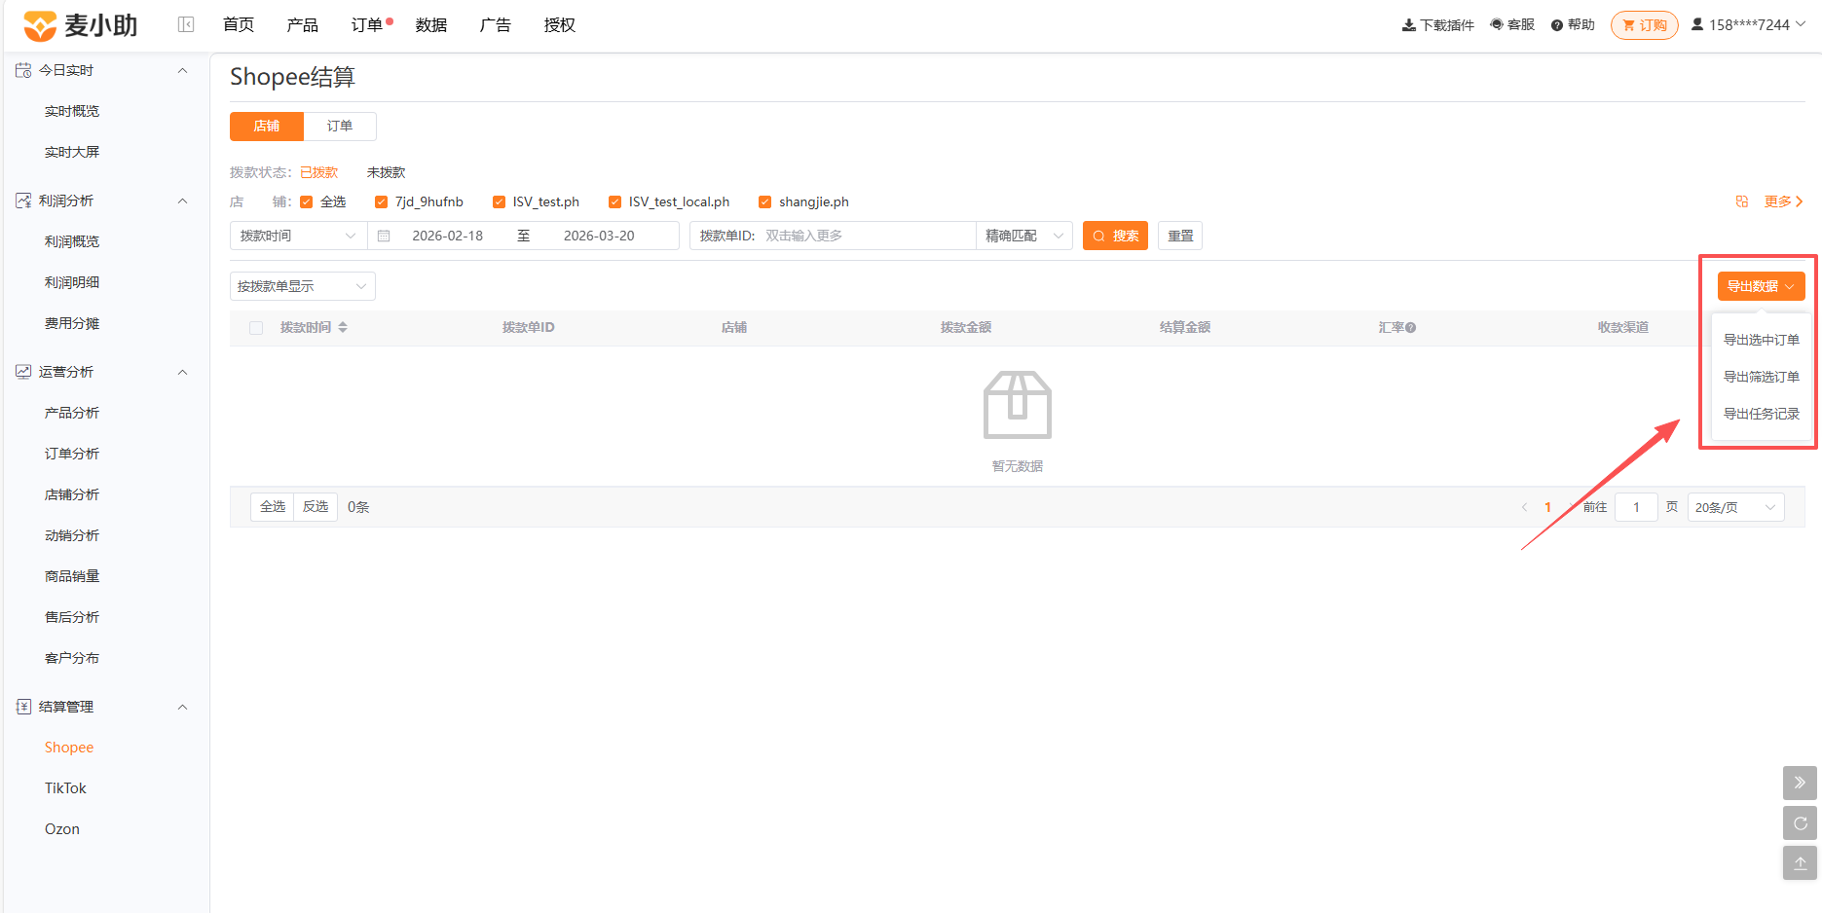Open the 拨款时间 type dropdown
The height and width of the screenshot is (913, 1822).
pos(298,236)
